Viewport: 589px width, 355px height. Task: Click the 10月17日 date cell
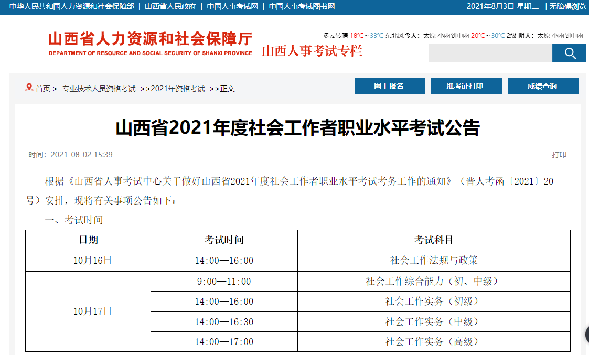pos(88,311)
